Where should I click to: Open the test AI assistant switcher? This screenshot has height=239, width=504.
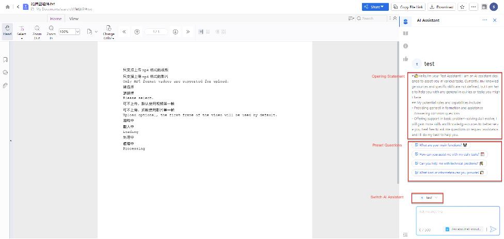tap(428, 198)
